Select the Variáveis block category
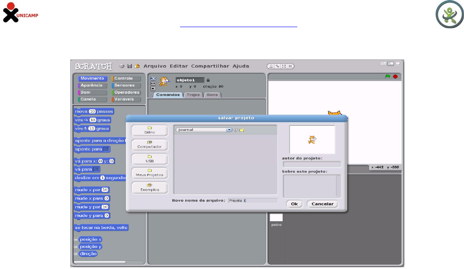 [x=126, y=99]
